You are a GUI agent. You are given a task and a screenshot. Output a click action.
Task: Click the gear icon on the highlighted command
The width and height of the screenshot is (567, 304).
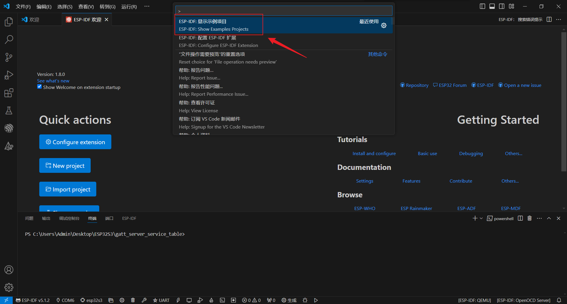[x=384, y=25]
